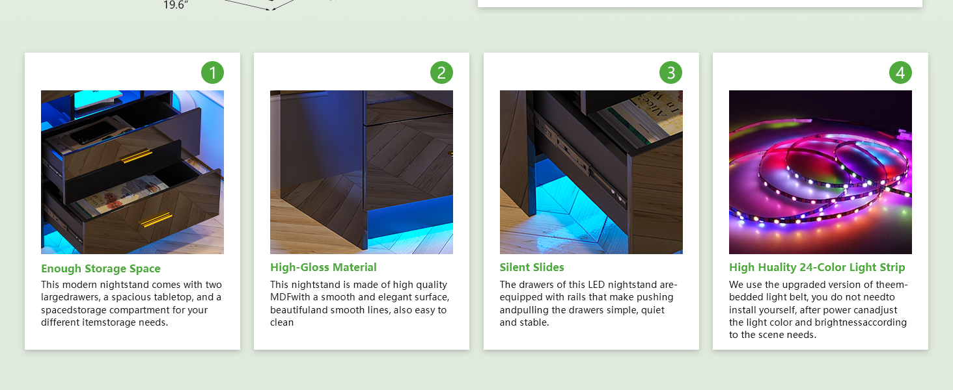Open the high-gloss cabinet surface image
Viewport: 953px width, 390px height.
(361, 172)
